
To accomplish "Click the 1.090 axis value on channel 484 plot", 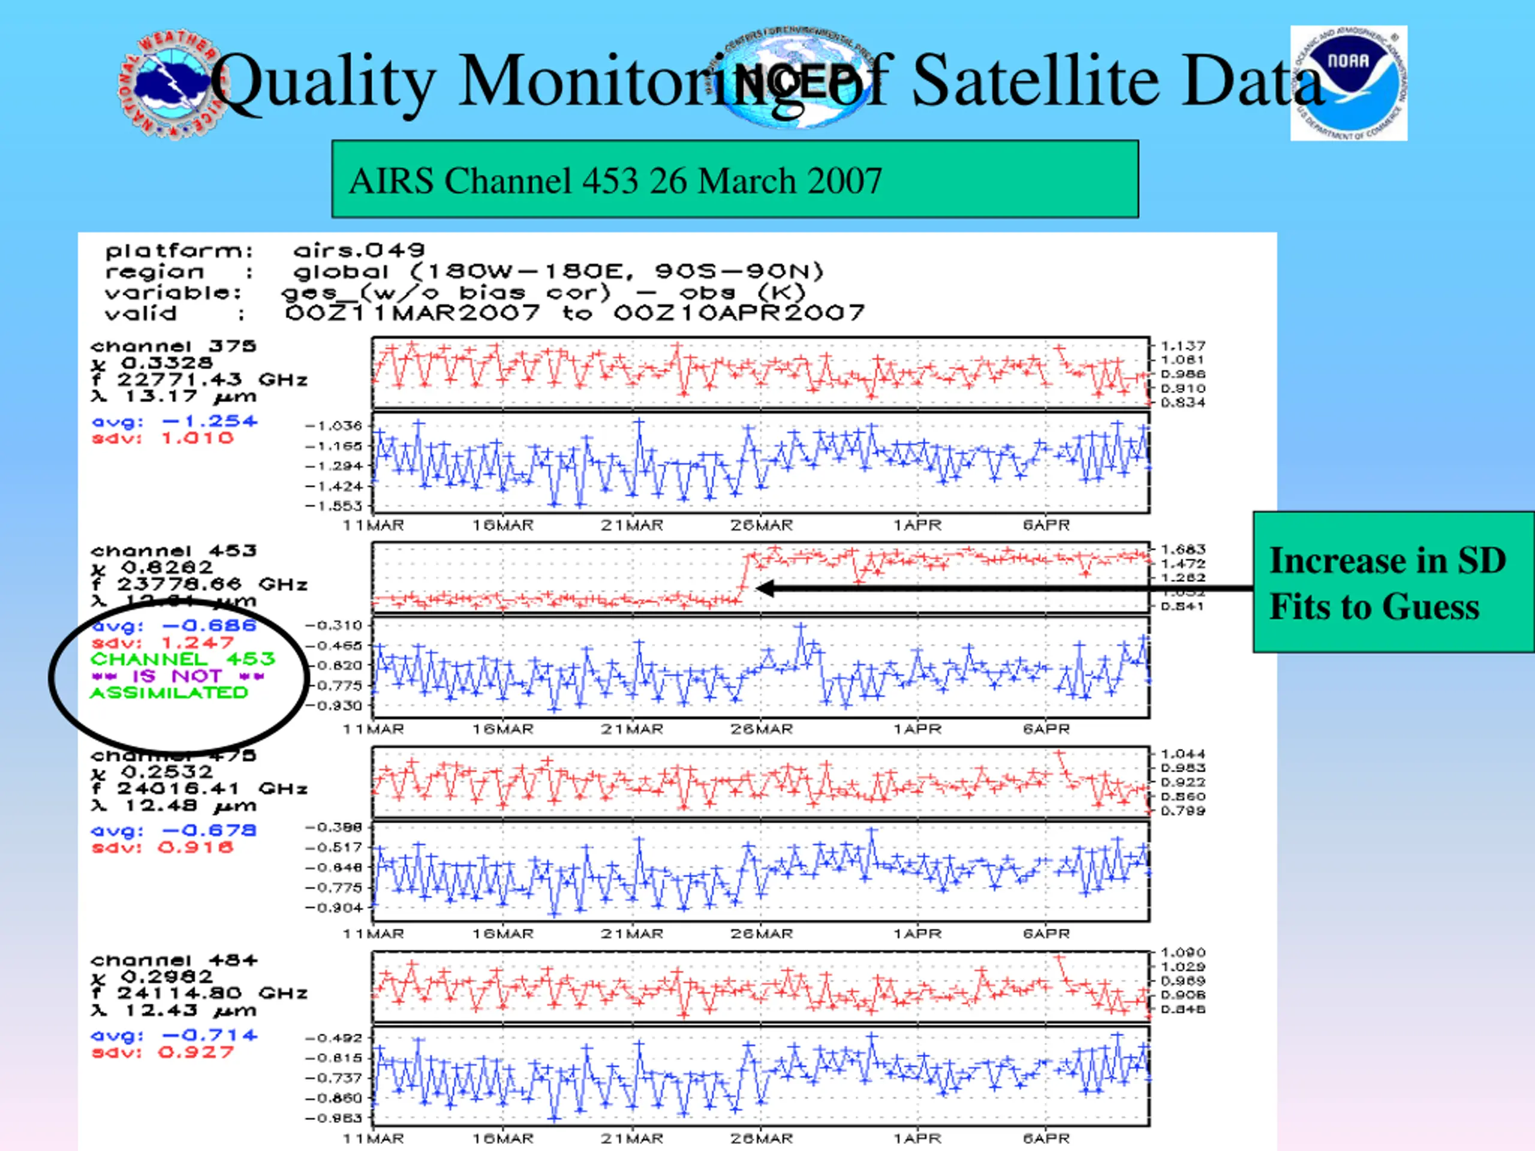I will pos(1183,953).
